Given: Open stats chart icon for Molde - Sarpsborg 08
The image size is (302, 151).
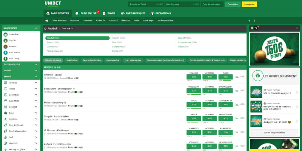Looking at the screenshot, I should pyautogui.click(x=237, y=105).
